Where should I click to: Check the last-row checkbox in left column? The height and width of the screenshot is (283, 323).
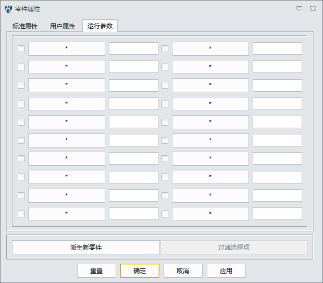[21, 214]
